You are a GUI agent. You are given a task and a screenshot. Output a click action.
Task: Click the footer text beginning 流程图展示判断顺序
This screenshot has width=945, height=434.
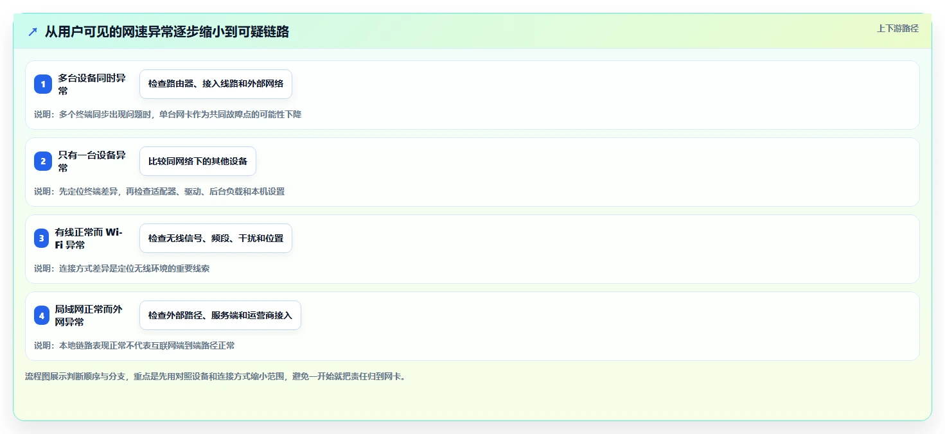[x=215, y=376]
